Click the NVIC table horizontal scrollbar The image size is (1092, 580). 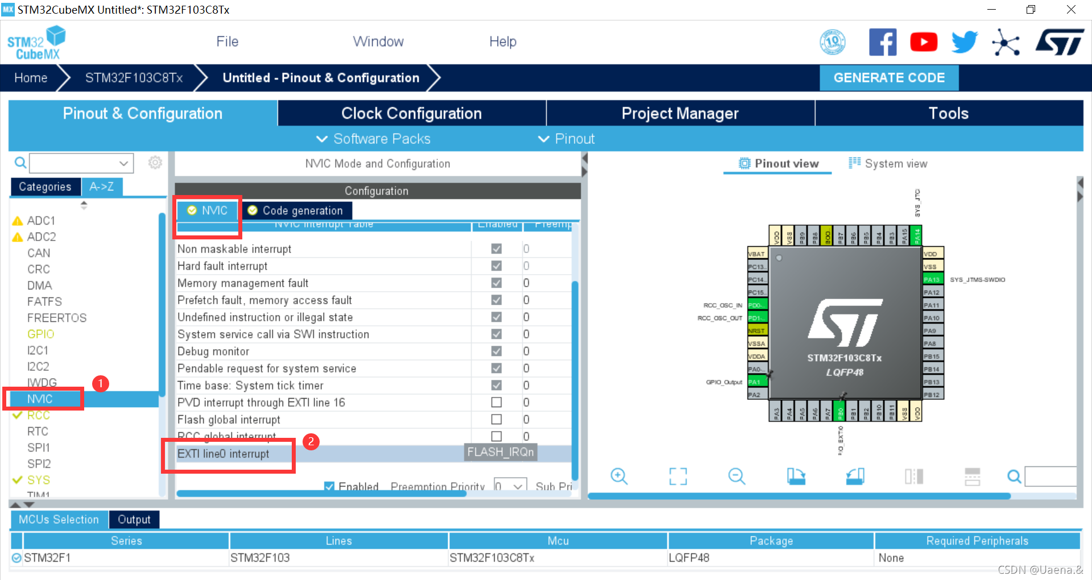(321, 493)
